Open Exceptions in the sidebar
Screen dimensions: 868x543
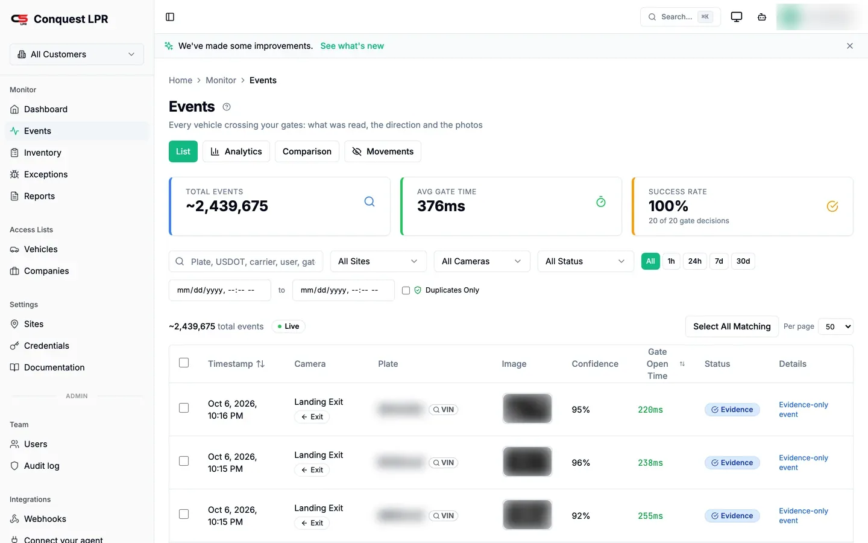[77, 174]
